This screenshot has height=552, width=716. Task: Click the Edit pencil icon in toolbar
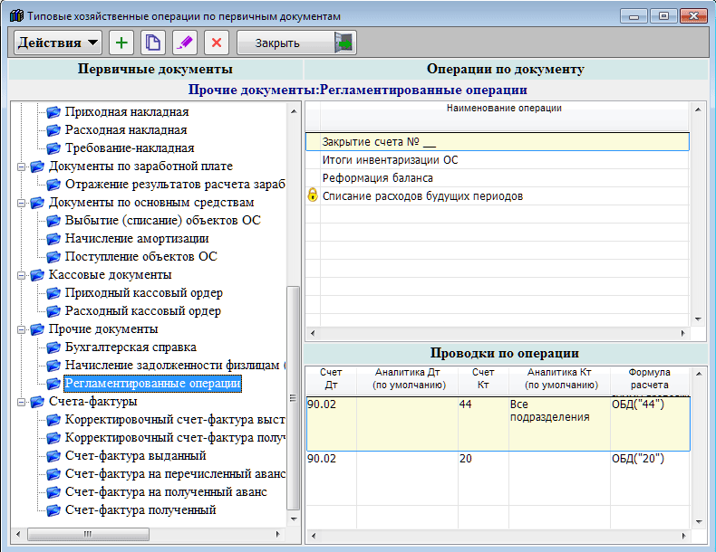pos(185,43)
